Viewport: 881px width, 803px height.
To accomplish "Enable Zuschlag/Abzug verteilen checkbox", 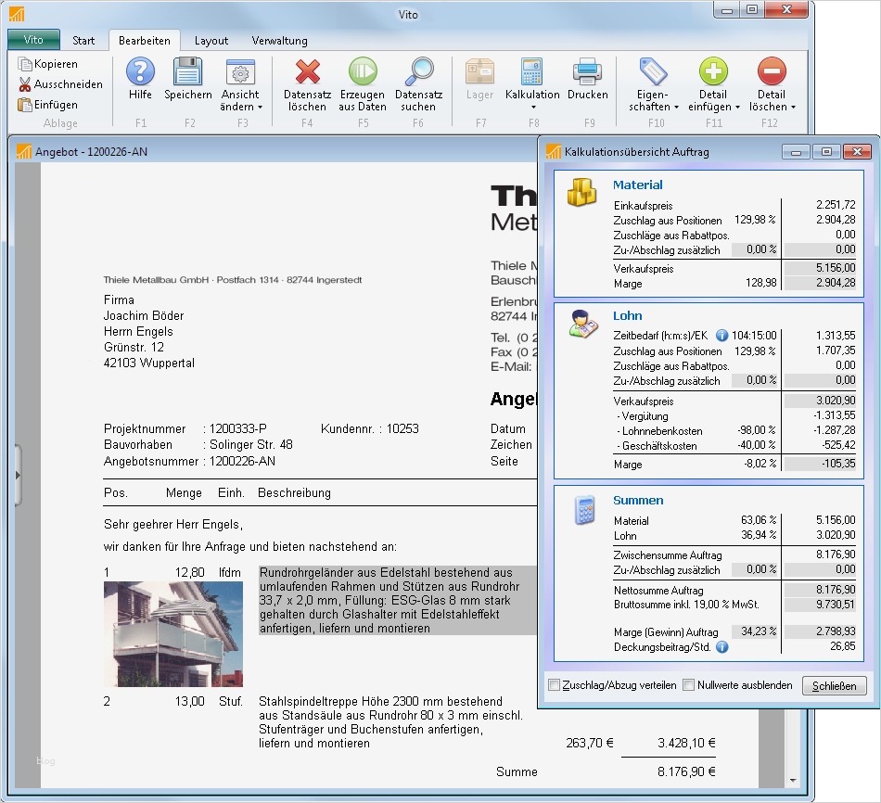I will pos(555,685).
